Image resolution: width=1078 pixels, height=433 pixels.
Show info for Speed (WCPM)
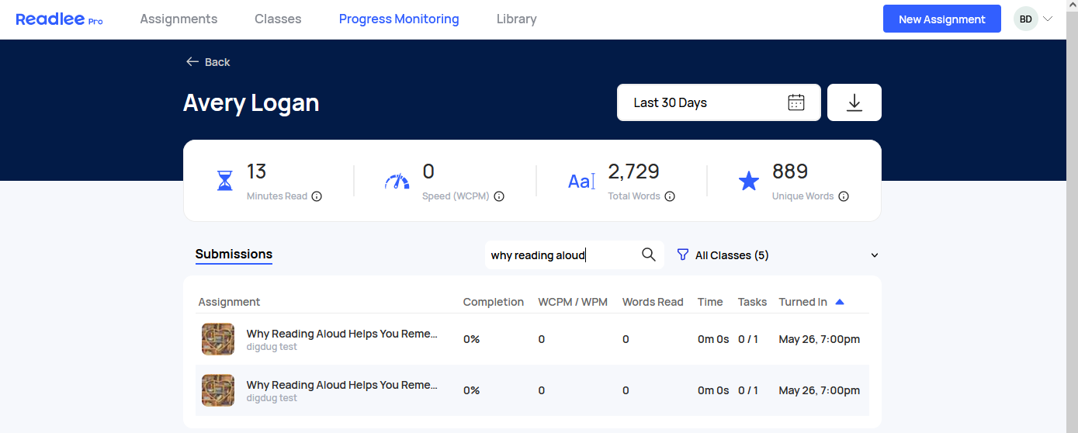pyautogui.click(x=499, y=196)
